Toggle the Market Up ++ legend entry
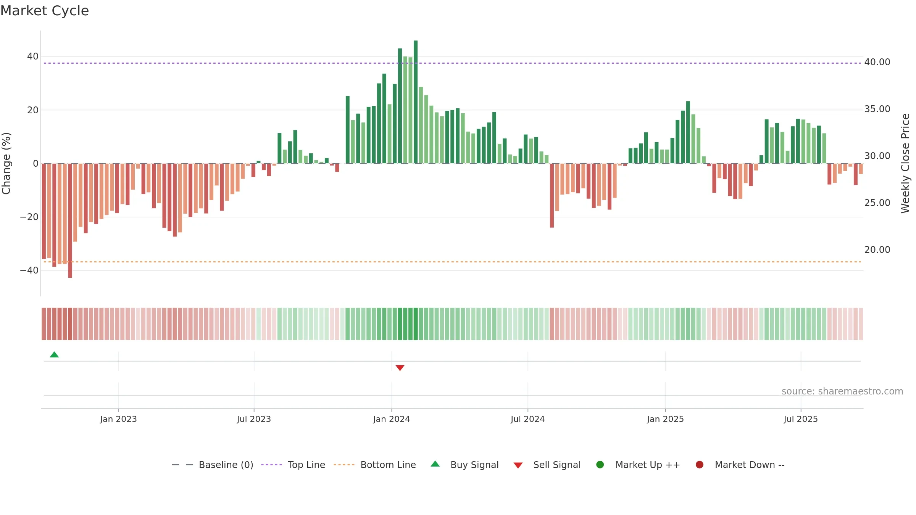The height and width of the screenshot is (515, 916). (638, 465)
